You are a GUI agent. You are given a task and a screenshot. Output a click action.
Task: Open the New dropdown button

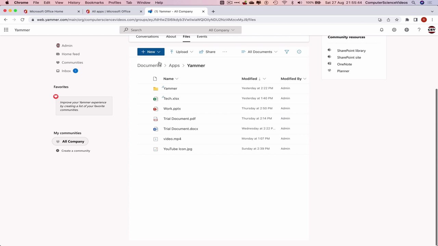(x=151, y=52)
